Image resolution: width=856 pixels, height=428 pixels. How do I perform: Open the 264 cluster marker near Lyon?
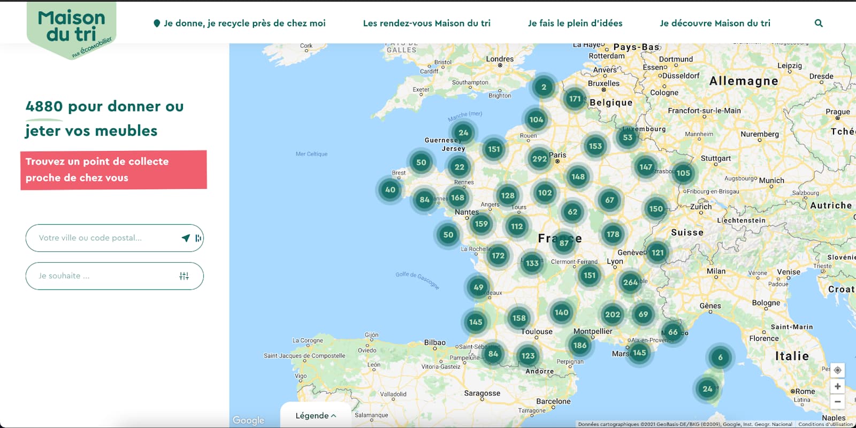click(630, 282)
